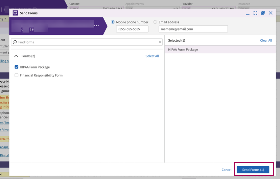Click the Send Forms speech bubble icon
This screenshot has width=280, height=179.
tap(15, 13)
